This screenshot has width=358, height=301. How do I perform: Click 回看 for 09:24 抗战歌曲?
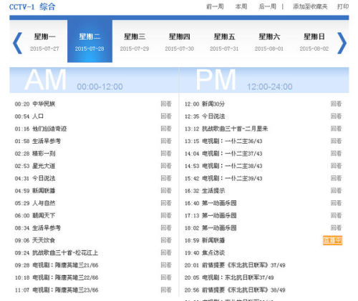click(x=166, y=252)
